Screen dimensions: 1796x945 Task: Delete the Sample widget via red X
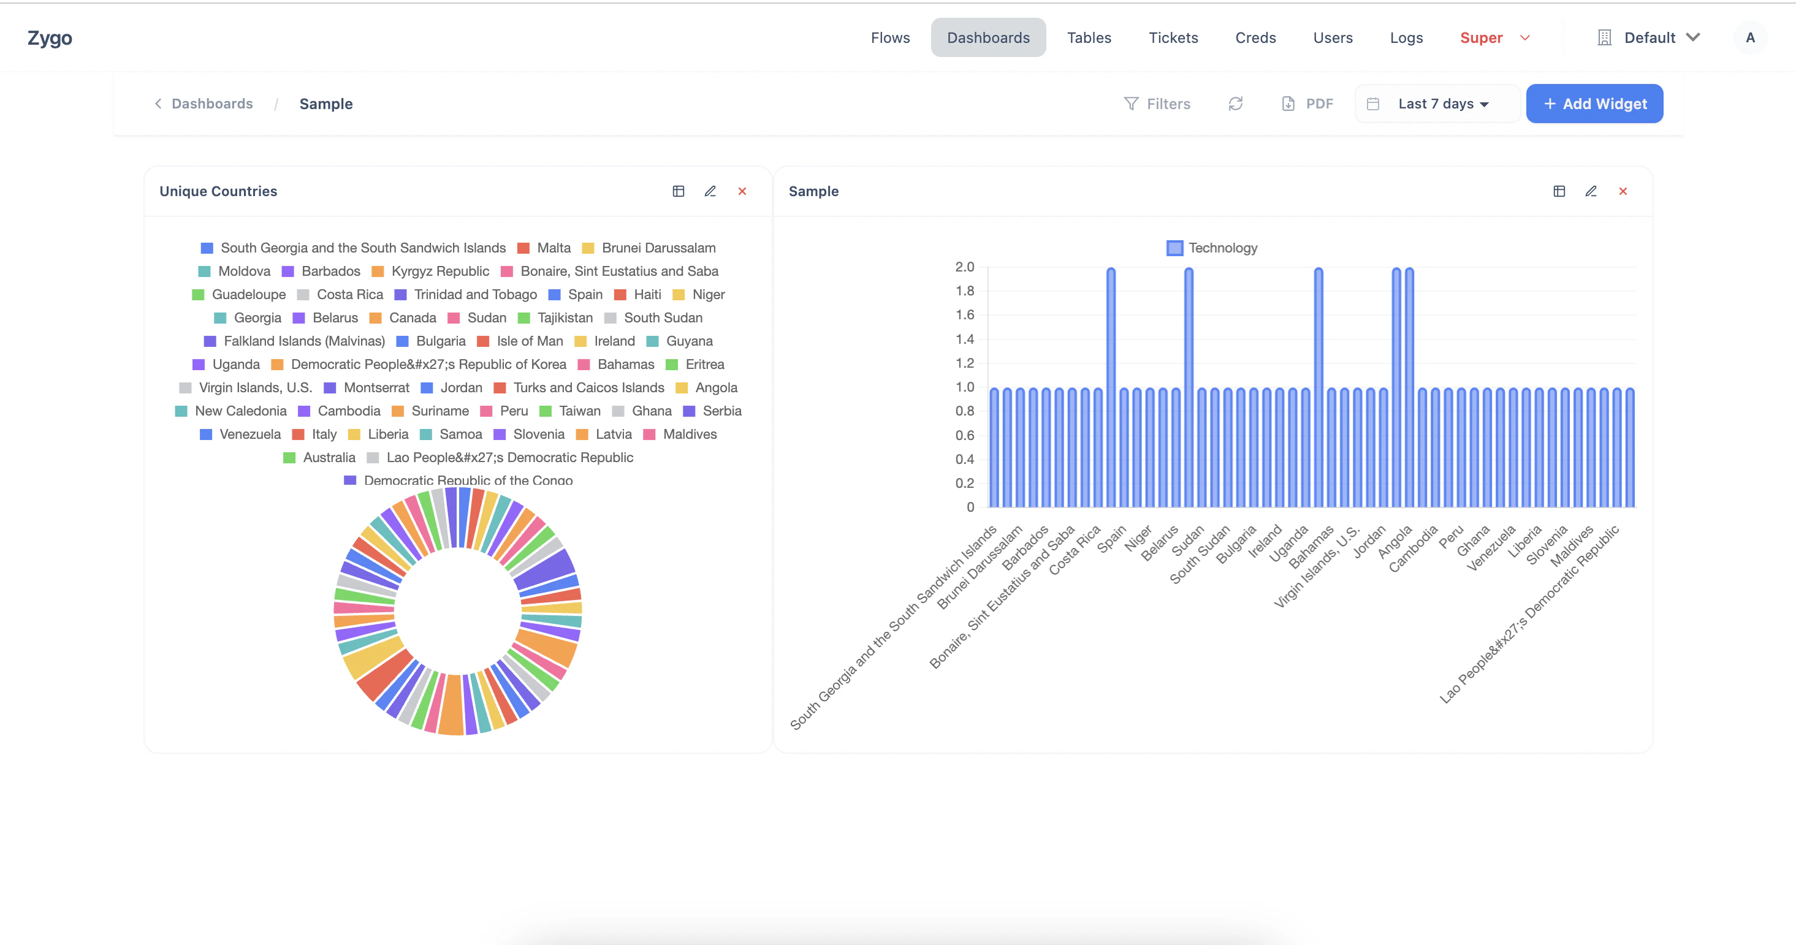(x=1623, y=191)
